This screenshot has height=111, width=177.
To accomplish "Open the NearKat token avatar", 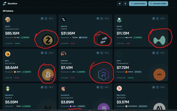I will tap(8, 88).
